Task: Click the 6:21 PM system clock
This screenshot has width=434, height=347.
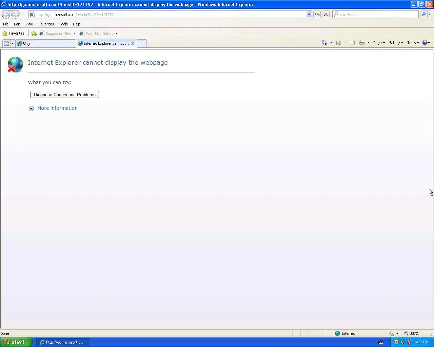Action: click(421, 342)
